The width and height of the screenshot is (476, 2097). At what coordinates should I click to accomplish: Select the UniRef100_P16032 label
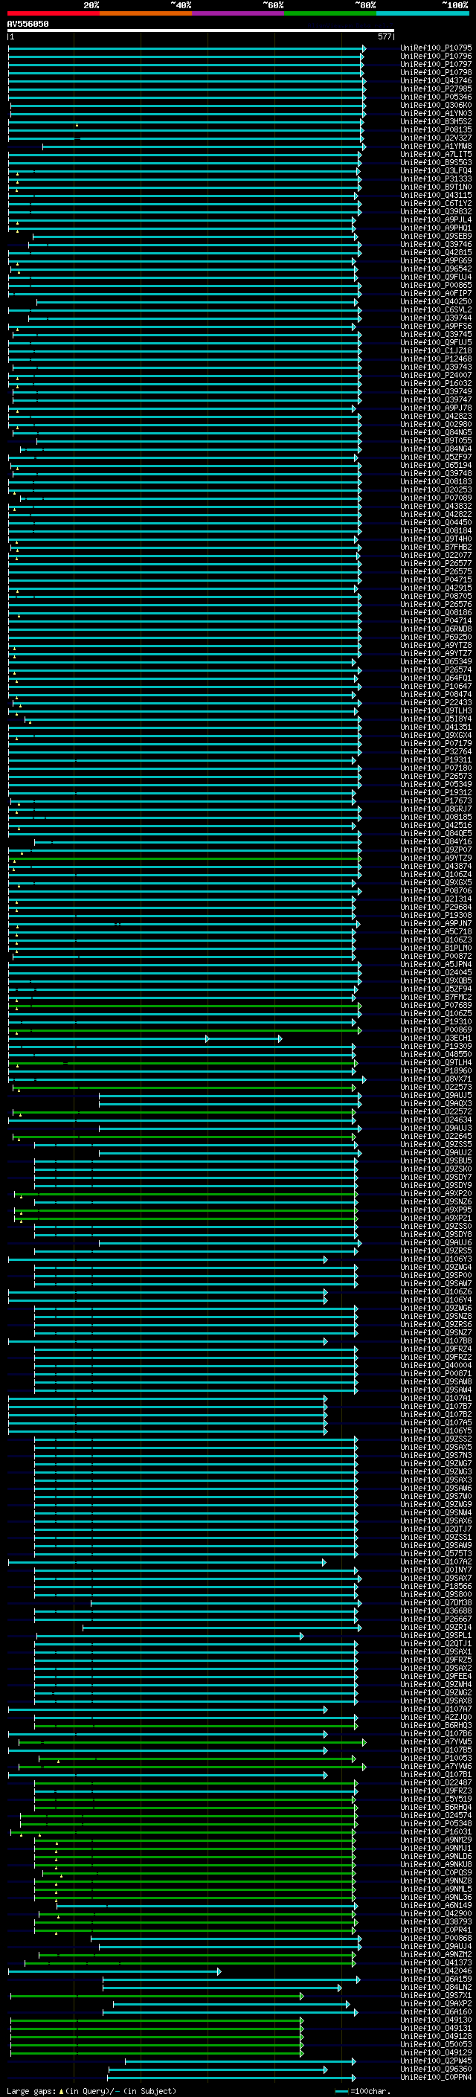click(436, 383)
